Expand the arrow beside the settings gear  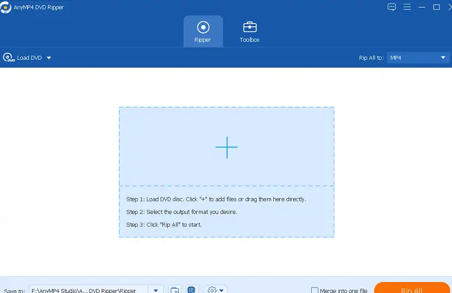point(222,290)
